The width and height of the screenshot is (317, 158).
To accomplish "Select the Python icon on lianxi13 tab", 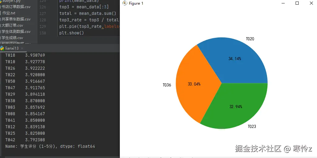I will click(2, 48).
